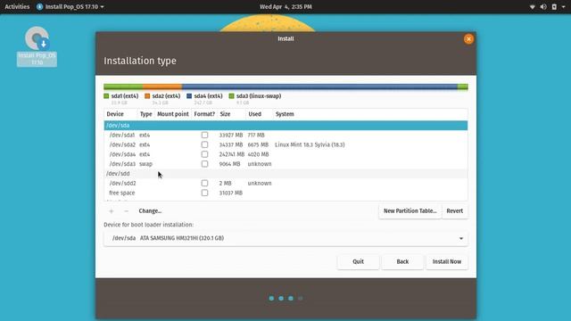This screenshot has height=321, width=571.
Task: Click the 31037 MB free space size
Action: pos(230,193)
